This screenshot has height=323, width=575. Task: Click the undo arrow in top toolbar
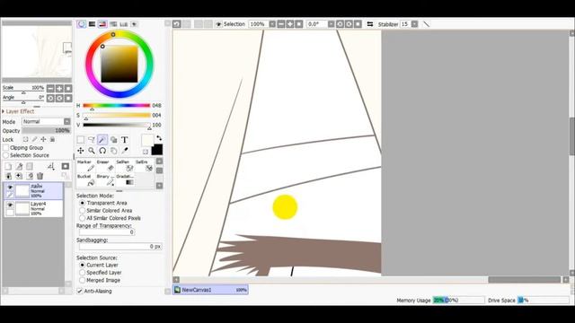(177, 24)
